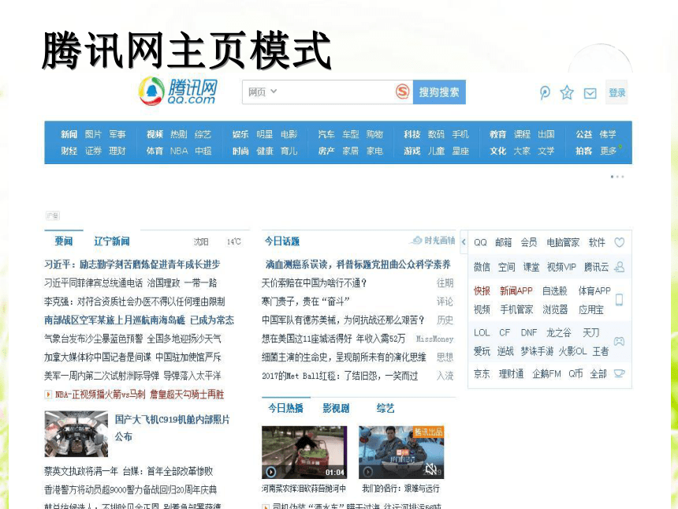
Task: Play the 我们的侣行 video
Action: click(x=368, y=471)
